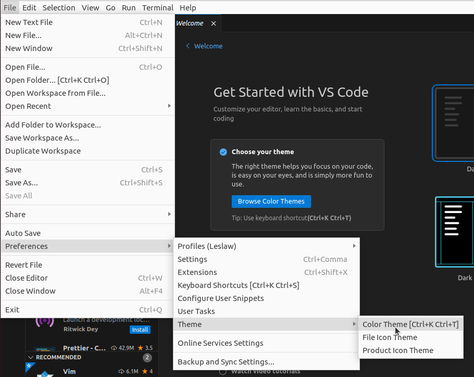Select the Dark high contrast theme preview thumbnail
Screen dimensions: 474x377
pyautogui.click(x=454, y=232)
